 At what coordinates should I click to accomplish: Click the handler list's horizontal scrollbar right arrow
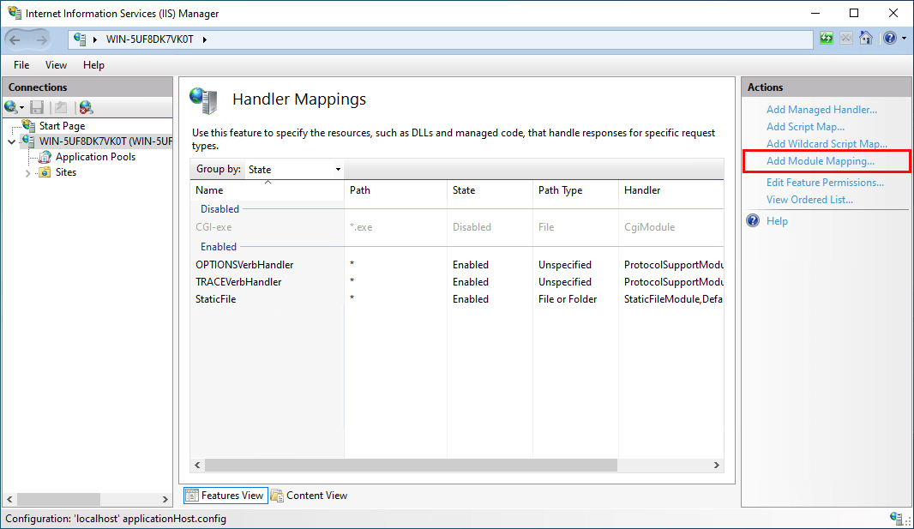click(x=717, y=465)
